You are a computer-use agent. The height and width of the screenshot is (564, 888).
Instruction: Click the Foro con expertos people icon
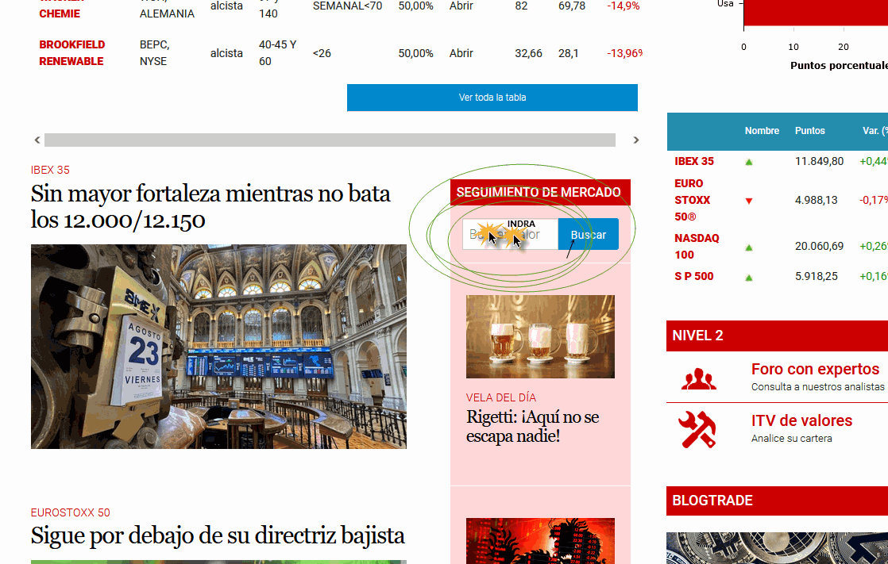698,379
